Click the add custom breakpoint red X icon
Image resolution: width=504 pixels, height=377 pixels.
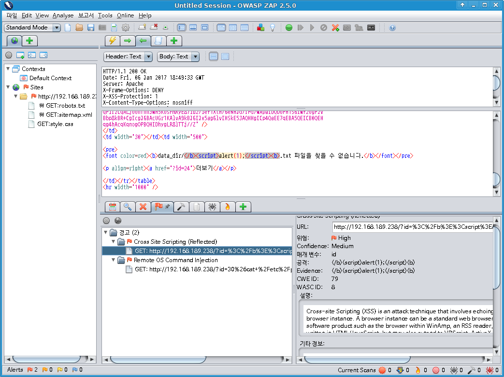[335, 28]
